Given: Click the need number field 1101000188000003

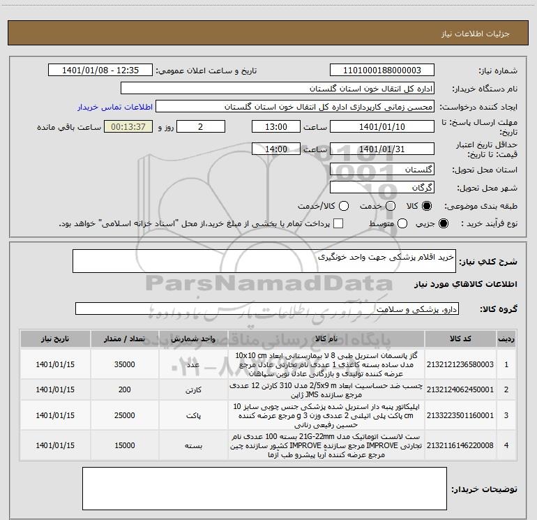Looking at the screenshot, I should click(x=382, y=70).
